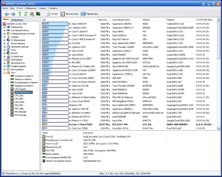Click the Тип ЦП field row
Viewport: 222px width, 177px height.
tap(86, 137)
